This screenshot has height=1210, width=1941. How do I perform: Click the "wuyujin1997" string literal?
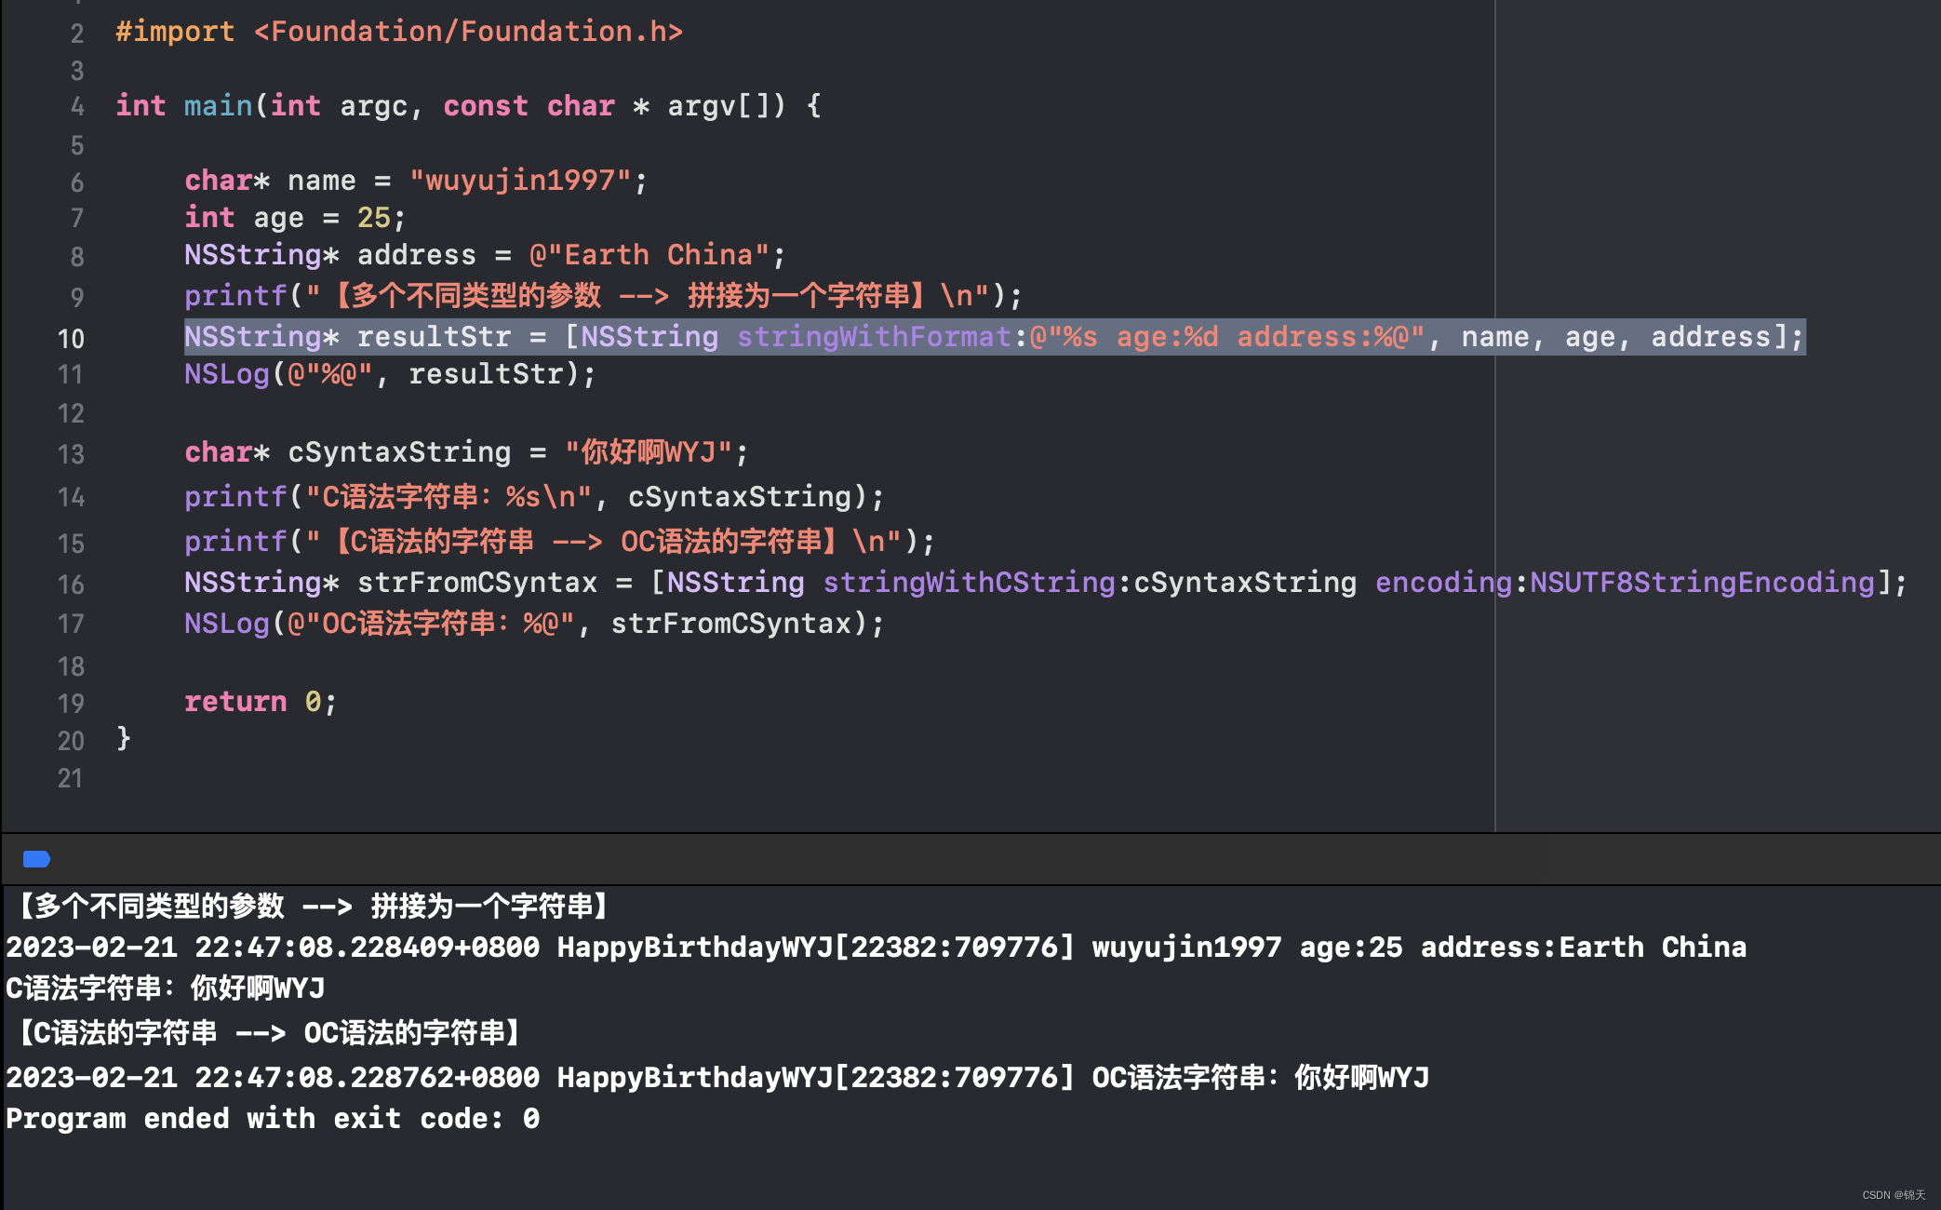click(520, 180)
